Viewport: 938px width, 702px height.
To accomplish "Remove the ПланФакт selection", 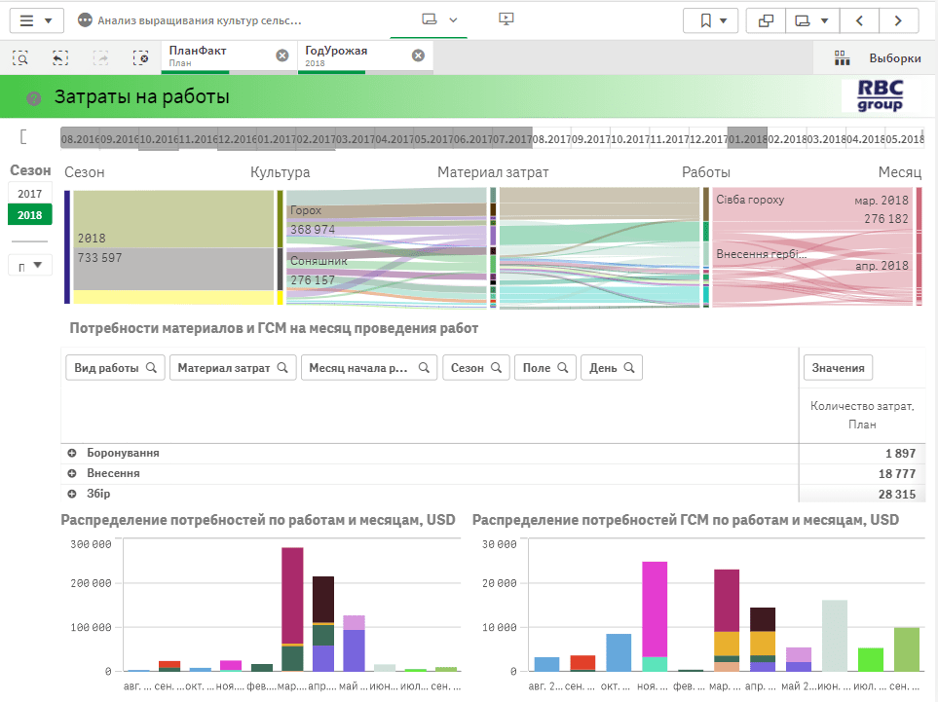I will click(281, 55).
